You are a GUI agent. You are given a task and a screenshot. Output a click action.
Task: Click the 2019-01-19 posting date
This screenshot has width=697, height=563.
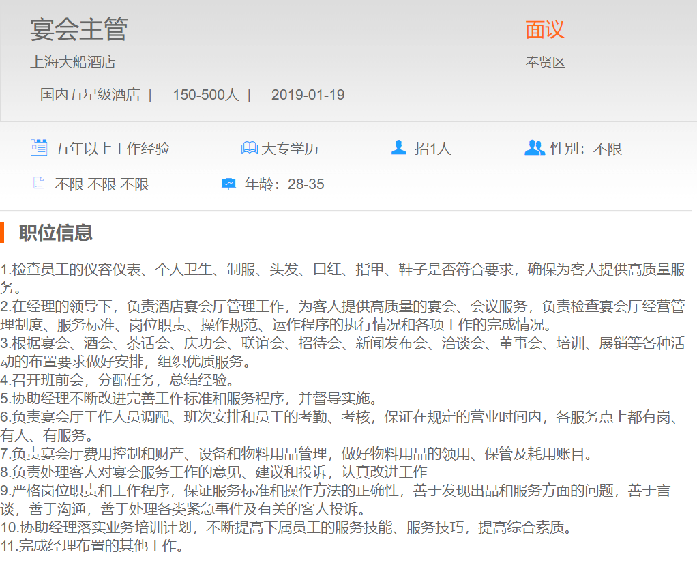point(308,95)
